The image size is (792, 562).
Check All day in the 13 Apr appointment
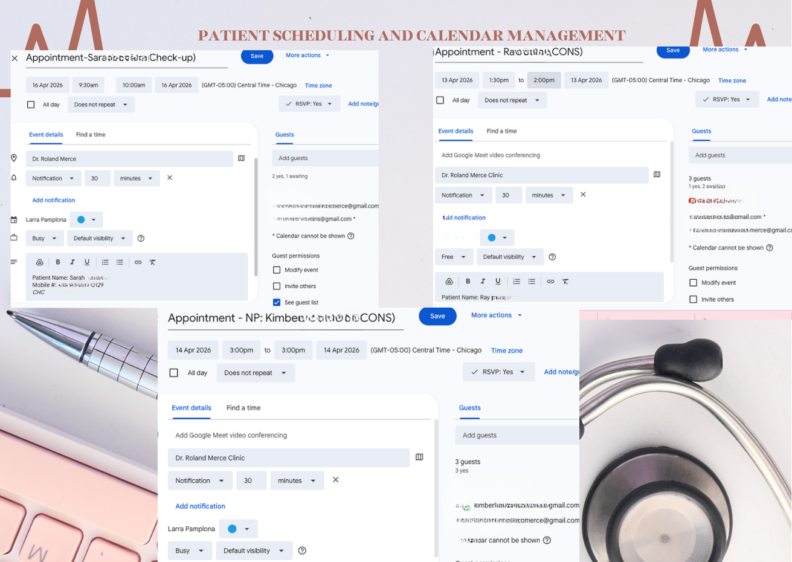point(440,100)
